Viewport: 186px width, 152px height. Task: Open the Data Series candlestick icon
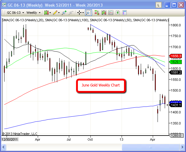[x=97, y=13]
